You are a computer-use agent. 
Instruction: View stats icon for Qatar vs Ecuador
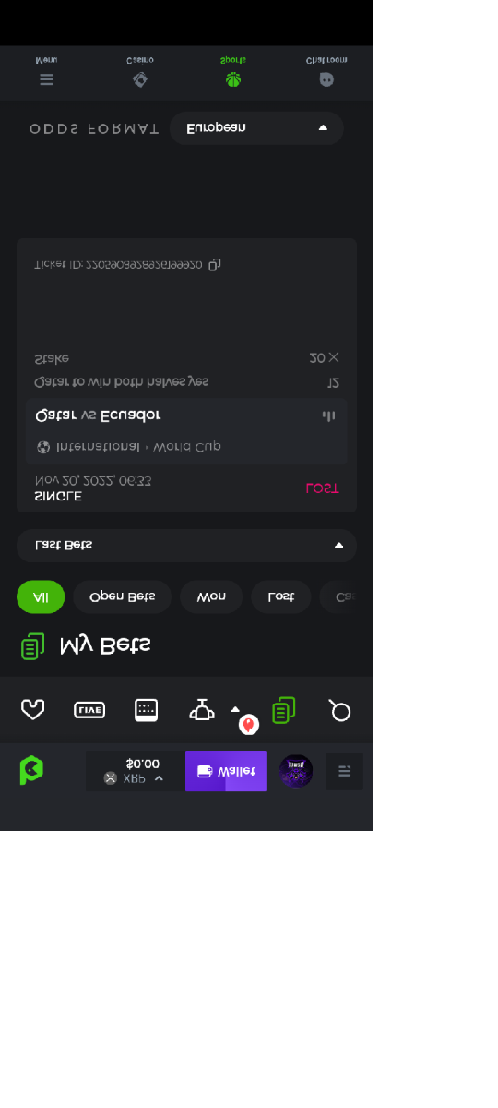click(x=328, y=415)
